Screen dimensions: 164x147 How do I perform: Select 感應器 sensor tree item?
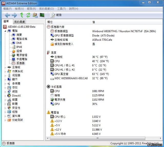pyautogui.click(x=20, y=63)
